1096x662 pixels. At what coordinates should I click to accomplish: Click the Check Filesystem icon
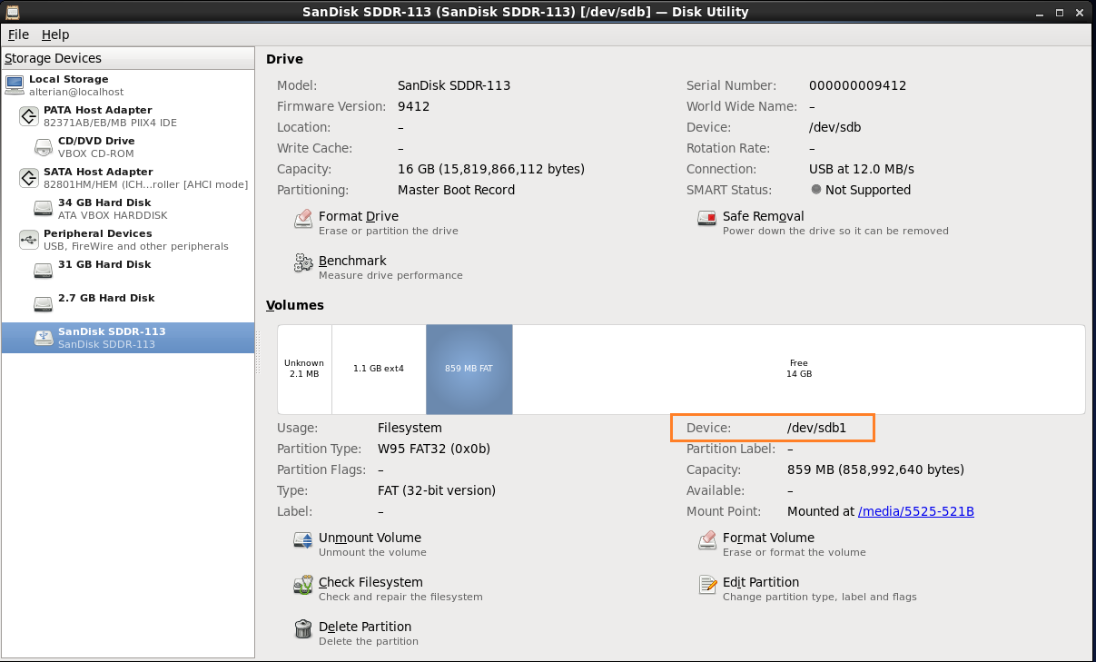pos(303,586)
